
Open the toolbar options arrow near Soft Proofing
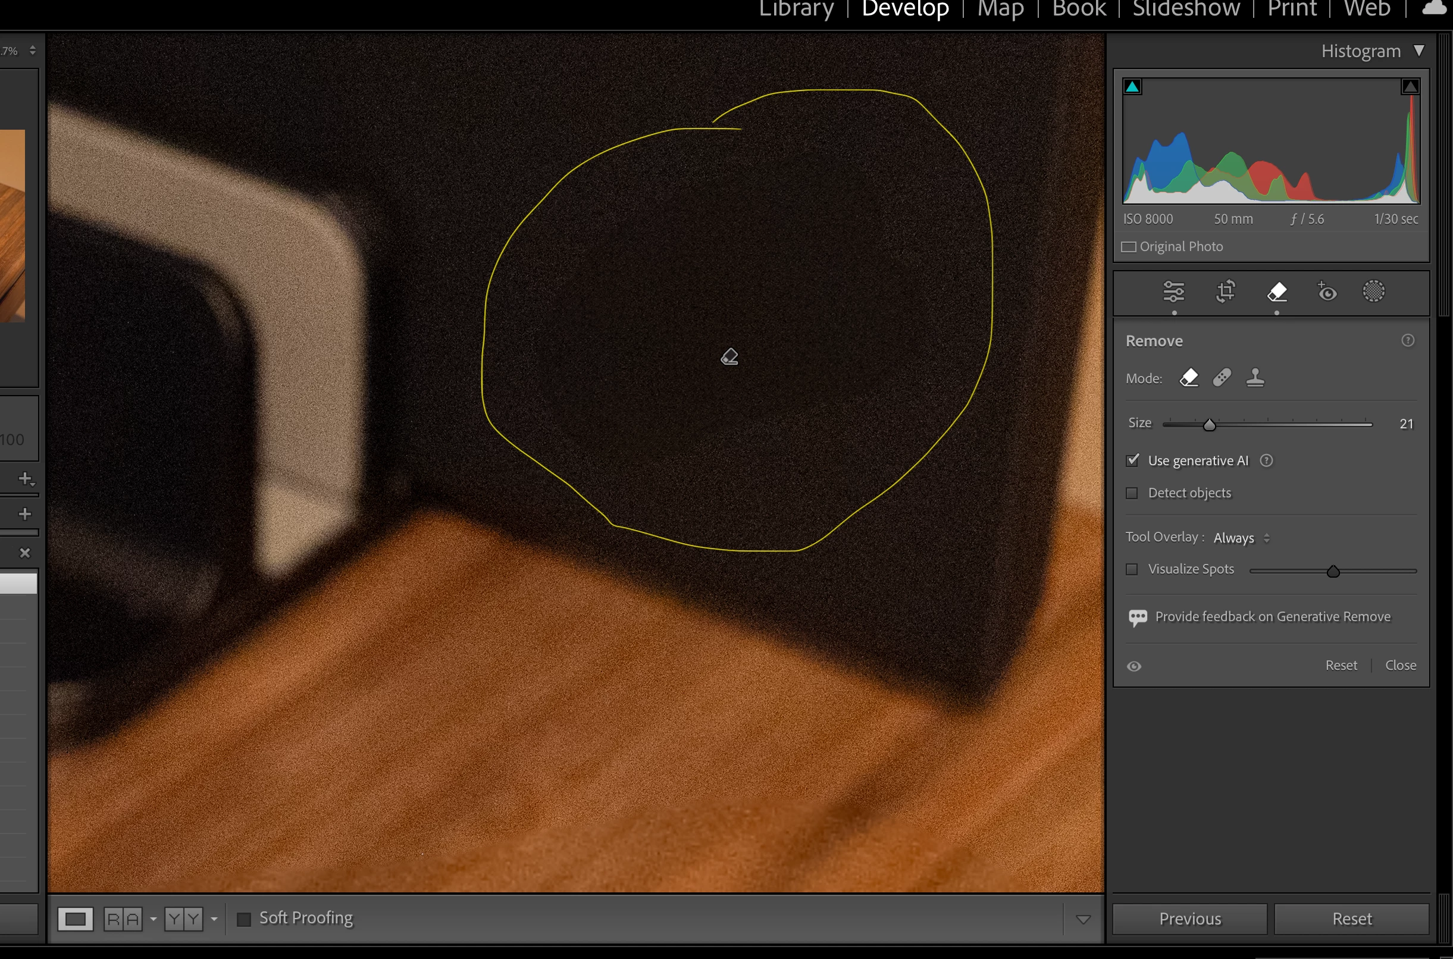coord(1082,919)
